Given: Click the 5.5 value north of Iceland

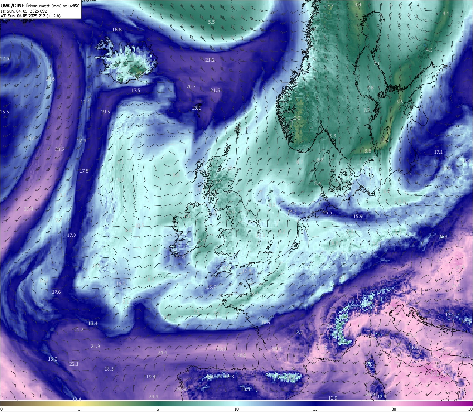Looking at the screenshot, I should click(211, 22).
